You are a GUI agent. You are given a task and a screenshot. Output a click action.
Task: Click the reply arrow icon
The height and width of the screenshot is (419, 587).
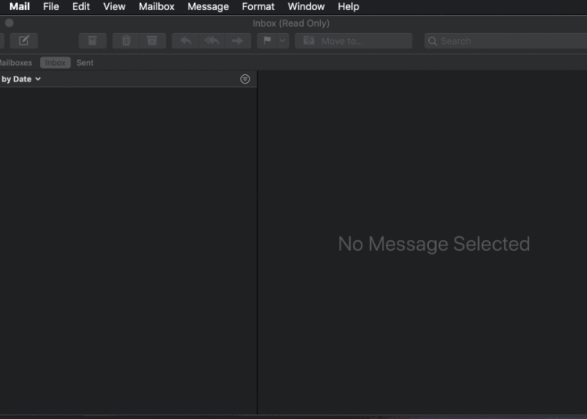(x=185, y=41)
